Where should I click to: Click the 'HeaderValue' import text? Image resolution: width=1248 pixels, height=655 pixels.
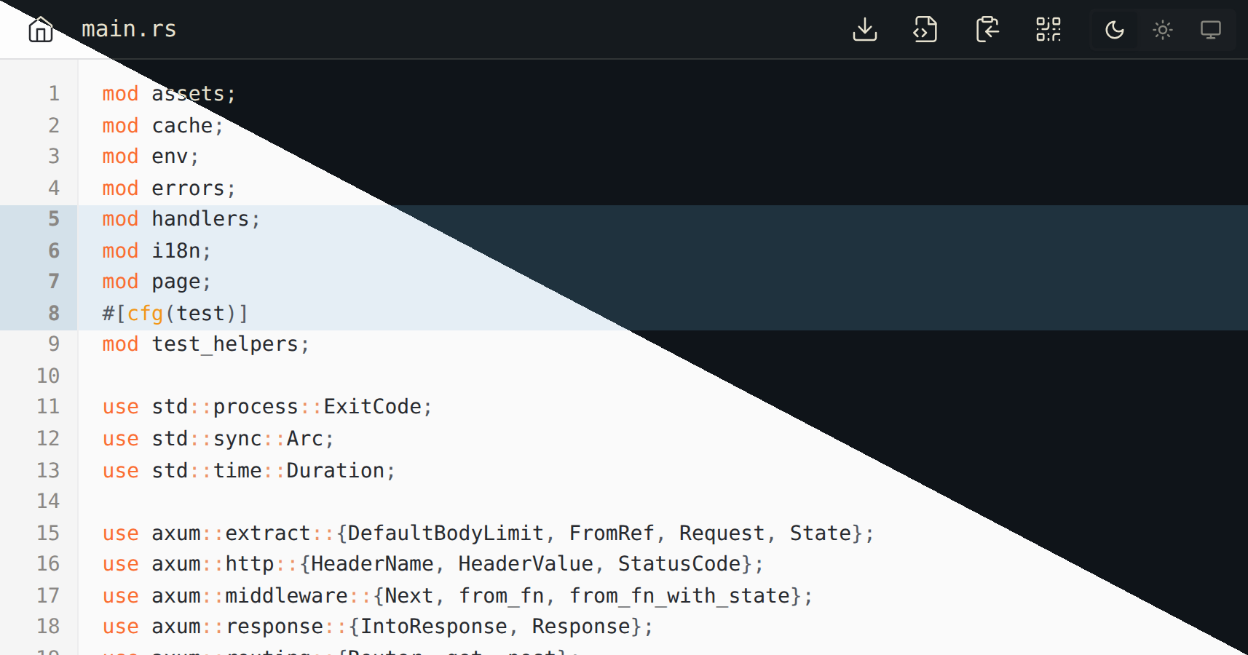(526, 563)
